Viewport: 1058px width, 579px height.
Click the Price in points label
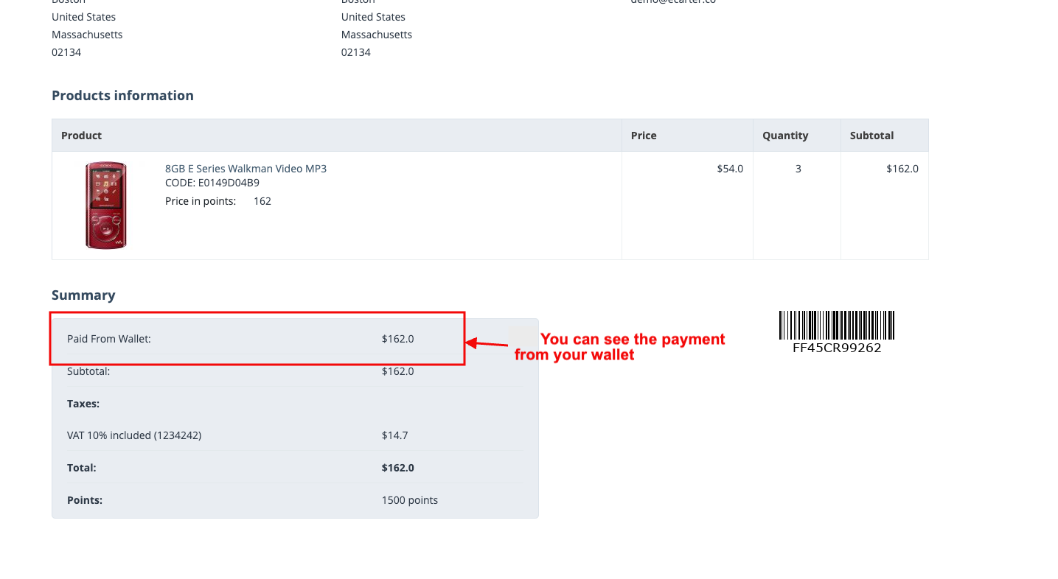tap(201, 201)
